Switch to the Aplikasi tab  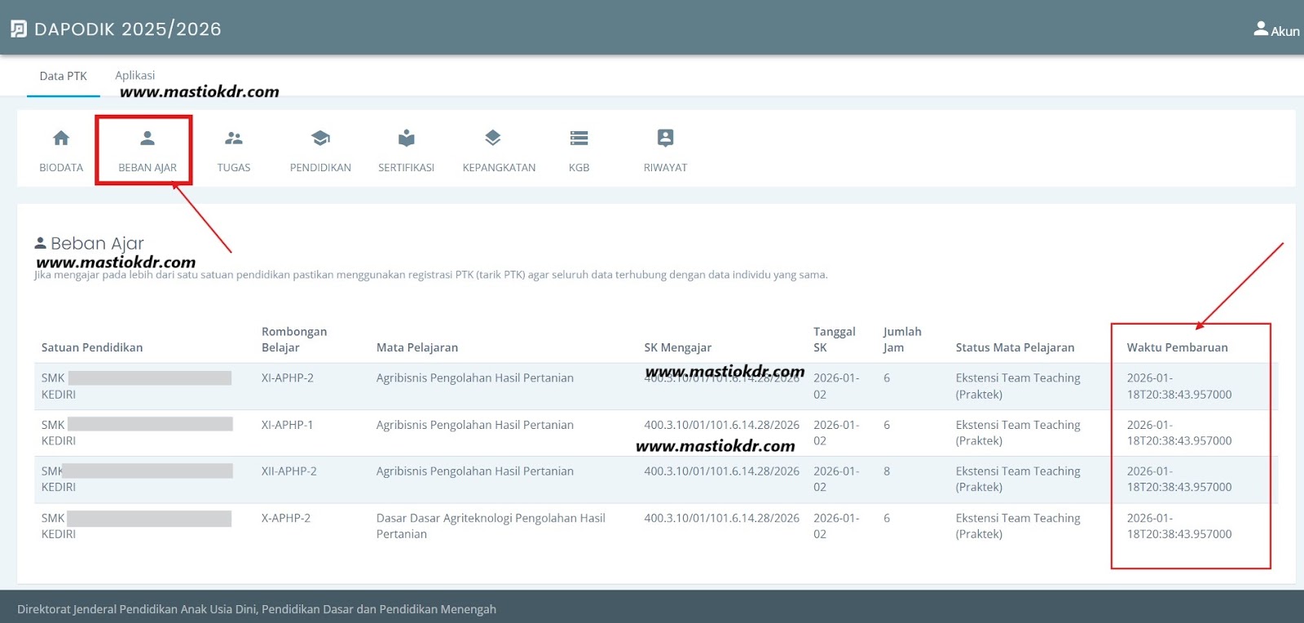coord(135,75)
